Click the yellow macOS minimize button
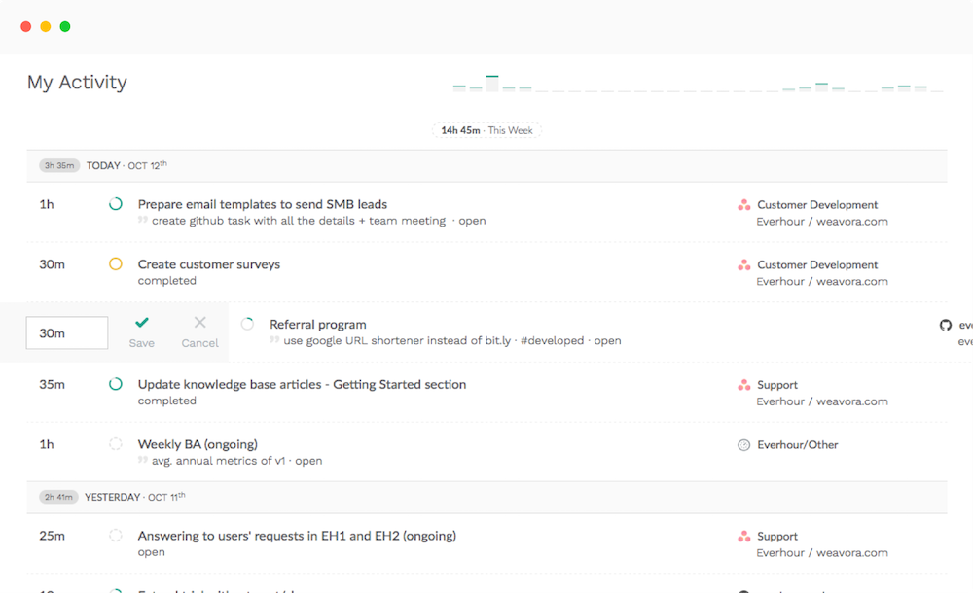This screenshot has width=973, height=593. (46, 26)
